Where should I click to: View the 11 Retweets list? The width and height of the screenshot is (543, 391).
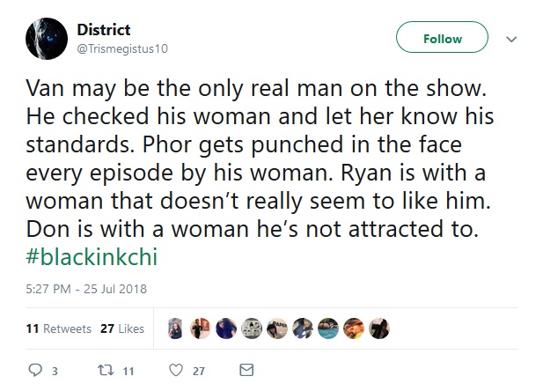click(x=59, y=328)
